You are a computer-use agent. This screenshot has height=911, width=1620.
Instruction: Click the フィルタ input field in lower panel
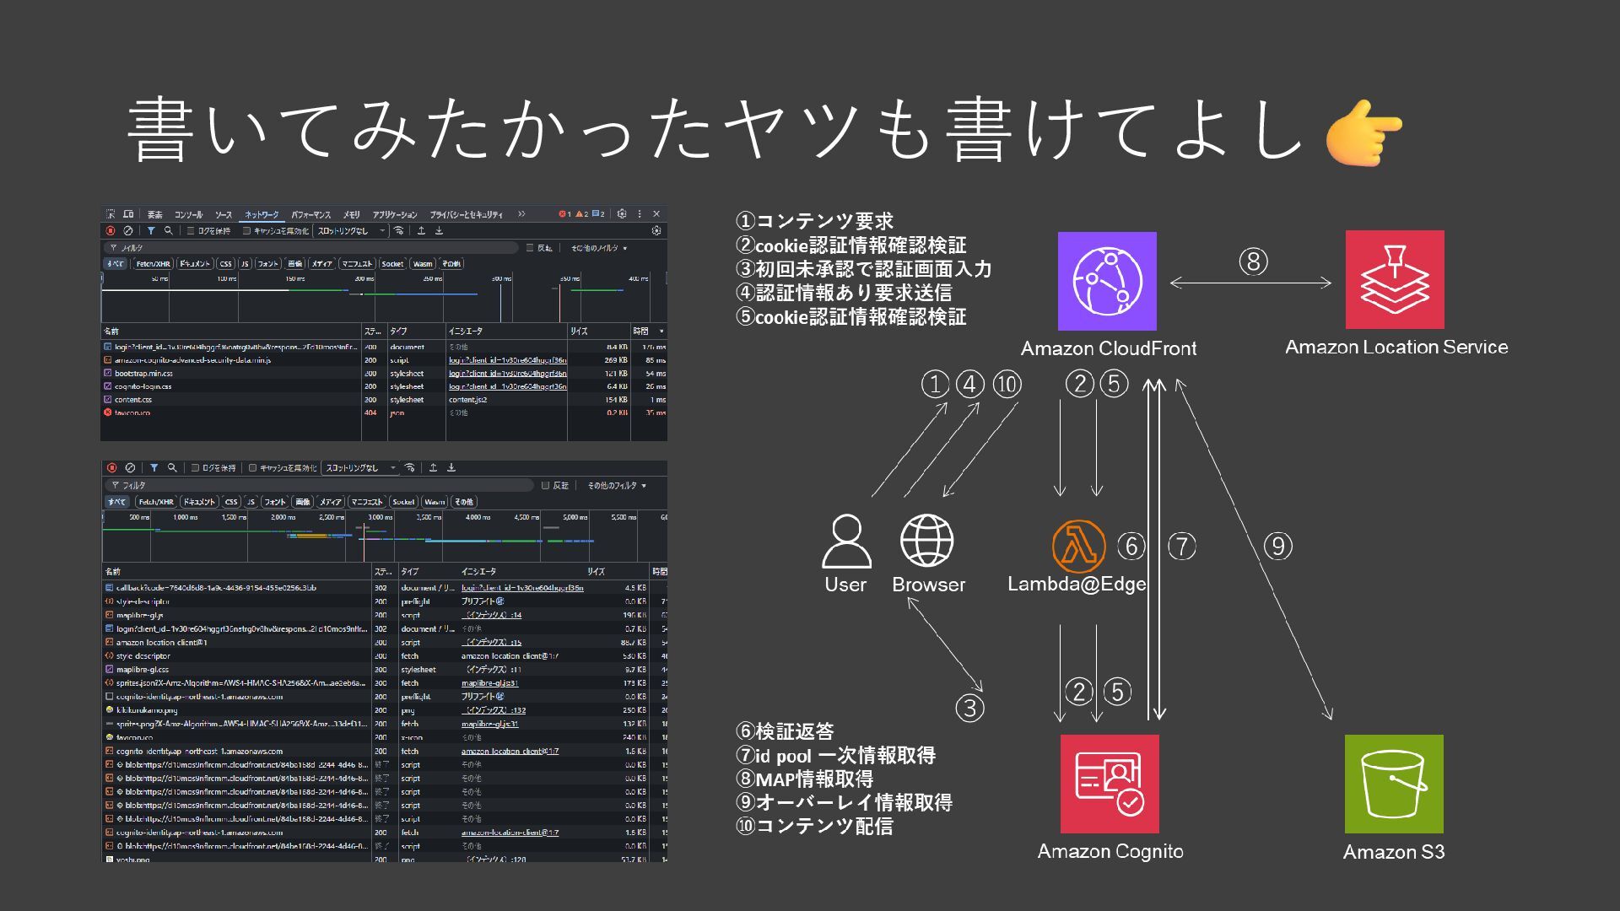321,485
